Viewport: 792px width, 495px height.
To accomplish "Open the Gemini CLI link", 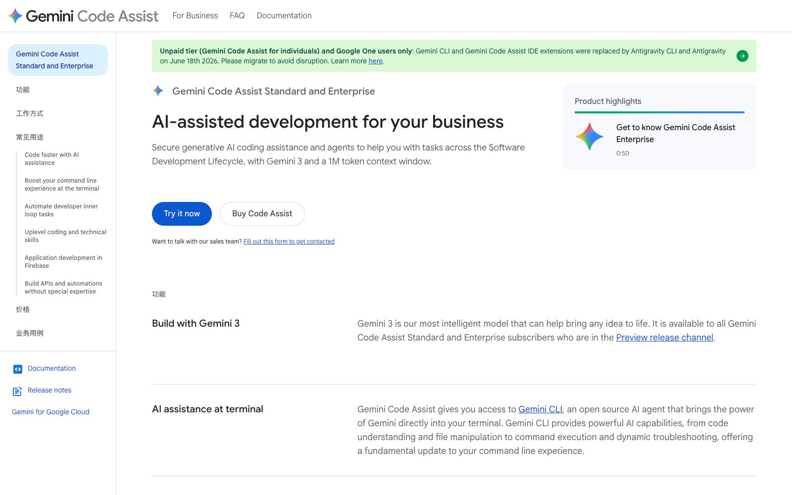I will [541, 409].
